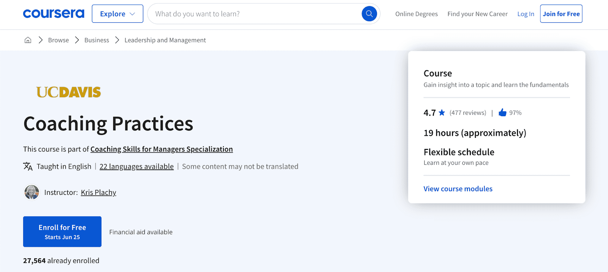608x272 pixels.
Task: Open Leadership and Management breadcrumb
Action: coord(165,40)
